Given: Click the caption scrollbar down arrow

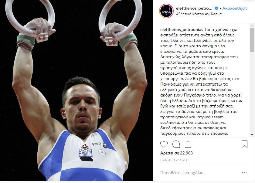Looking at the screenshot, I should coord(252,135).
